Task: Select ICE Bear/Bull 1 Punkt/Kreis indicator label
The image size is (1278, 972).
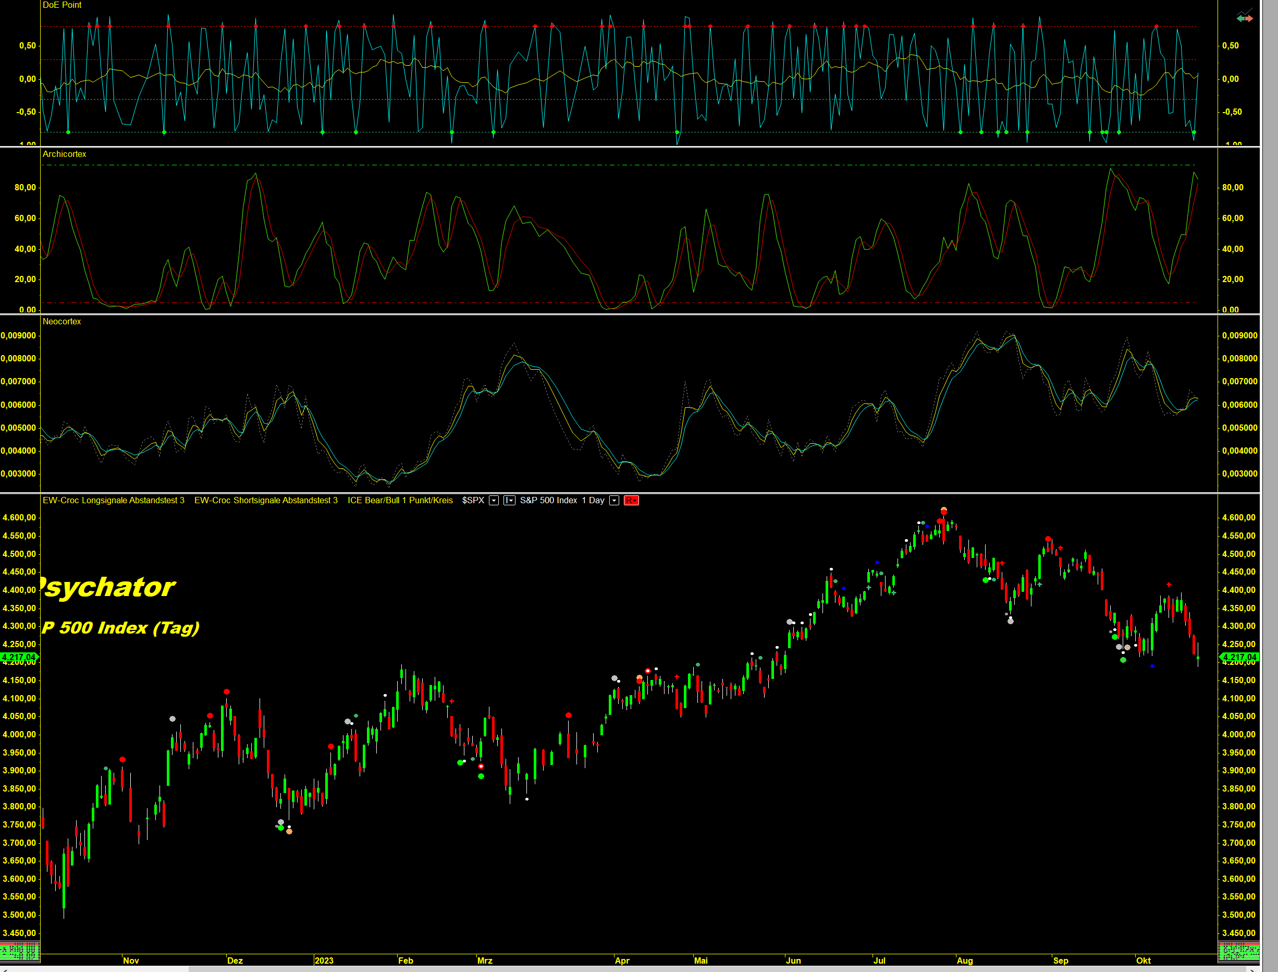Action: click(x=400, y=501)
